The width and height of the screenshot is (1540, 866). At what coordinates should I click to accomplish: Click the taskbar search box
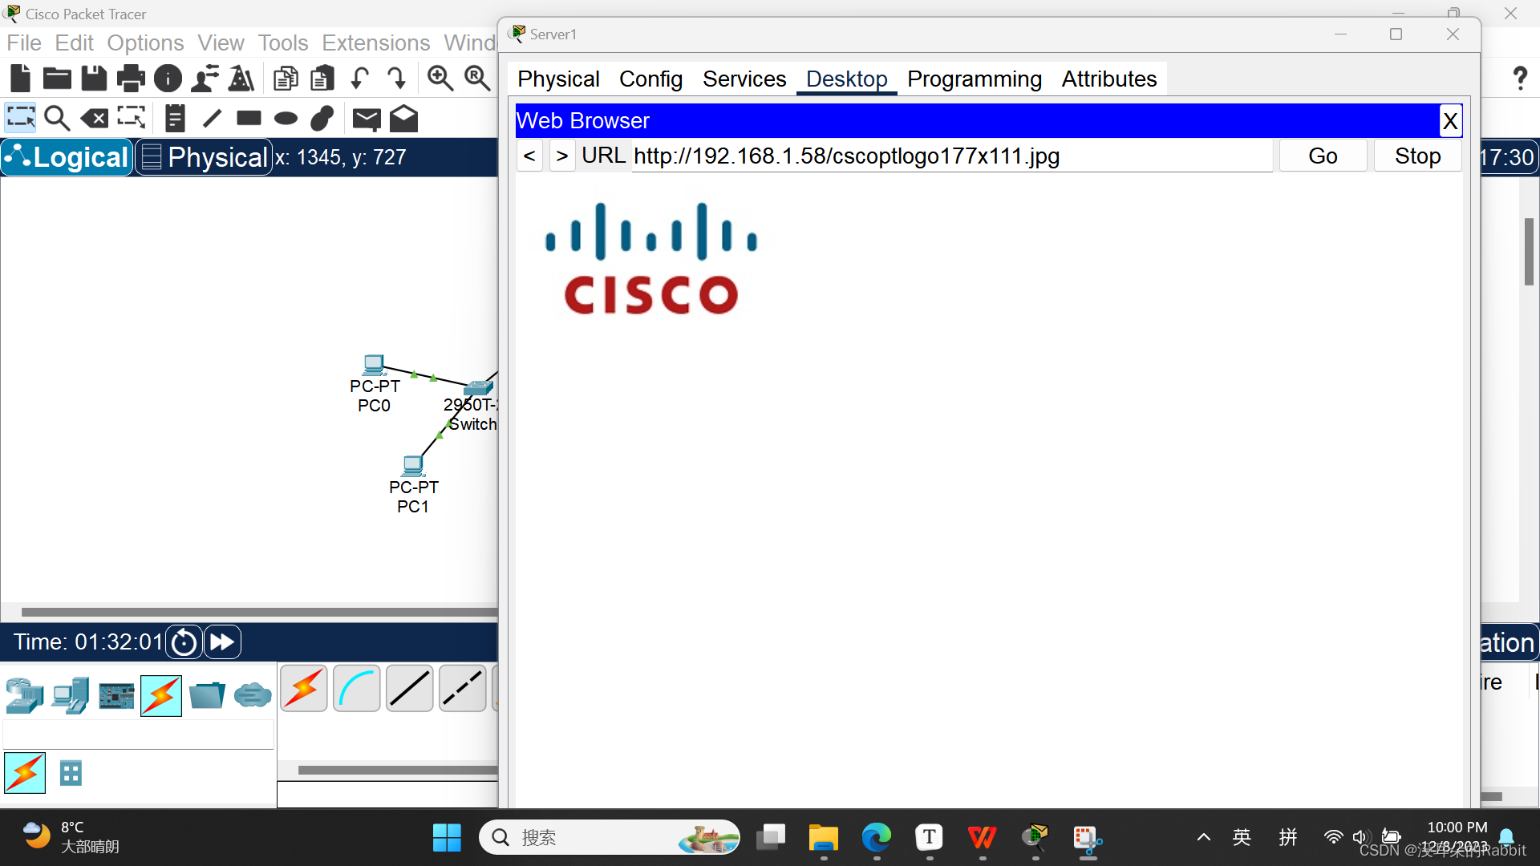tap(610, 838)
